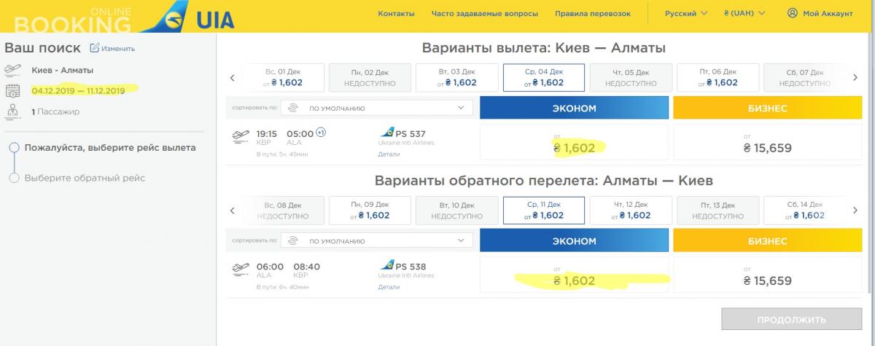Click previous dates arrow for departure flights
This screenshot has width=875, height=346.
233,77
